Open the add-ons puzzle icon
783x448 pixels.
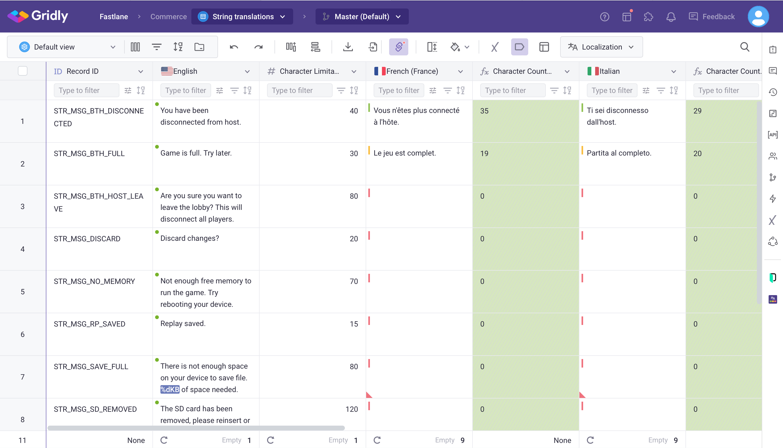coord(648,17)
